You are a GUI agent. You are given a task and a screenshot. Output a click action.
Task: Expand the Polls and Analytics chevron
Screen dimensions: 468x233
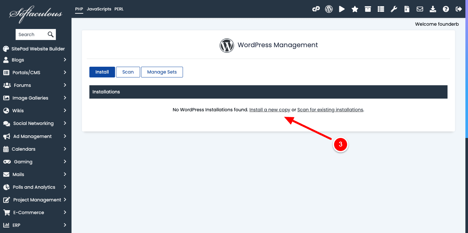click(x=65, y=187)
